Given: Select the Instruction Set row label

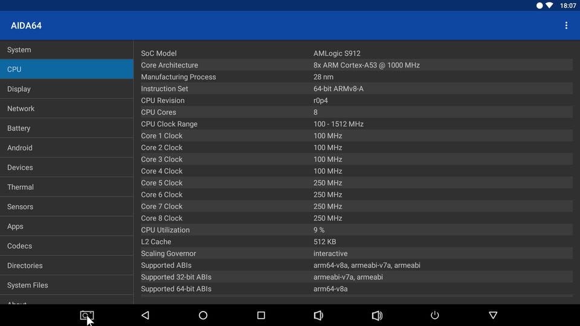Looking at the screenshot, I should (x=164, y=89).
